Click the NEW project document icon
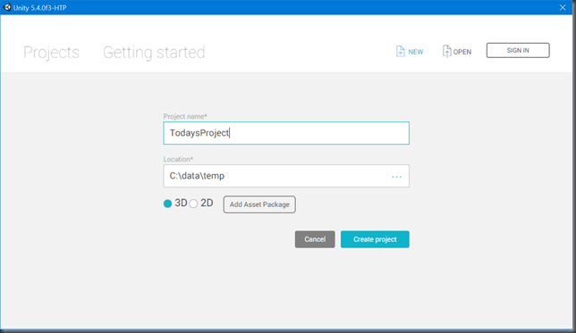The width and height of the screenshot is (576, 333). [x=401, y=52]
